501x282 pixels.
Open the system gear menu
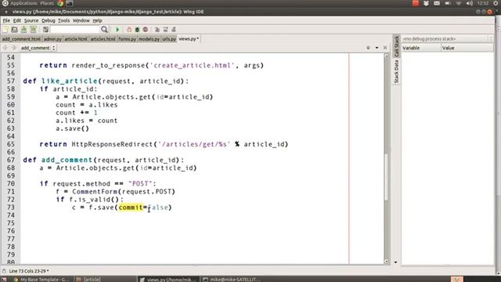(x=496, y=3)
